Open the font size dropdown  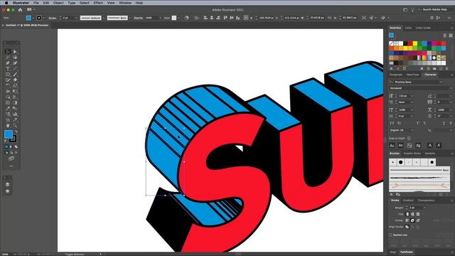point(412,96)
